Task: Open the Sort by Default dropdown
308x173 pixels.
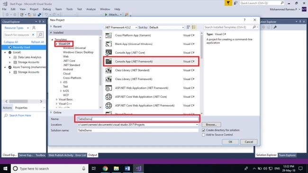Action: click(167, 27)
